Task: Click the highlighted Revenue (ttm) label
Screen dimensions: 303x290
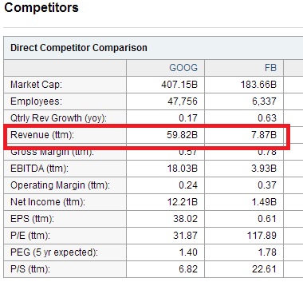Action: (42, 135)
